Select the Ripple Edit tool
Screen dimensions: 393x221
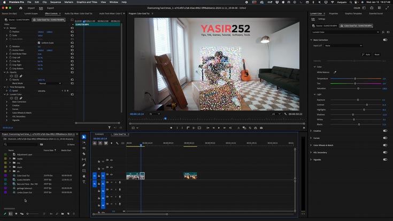click(x=84, y=148)
